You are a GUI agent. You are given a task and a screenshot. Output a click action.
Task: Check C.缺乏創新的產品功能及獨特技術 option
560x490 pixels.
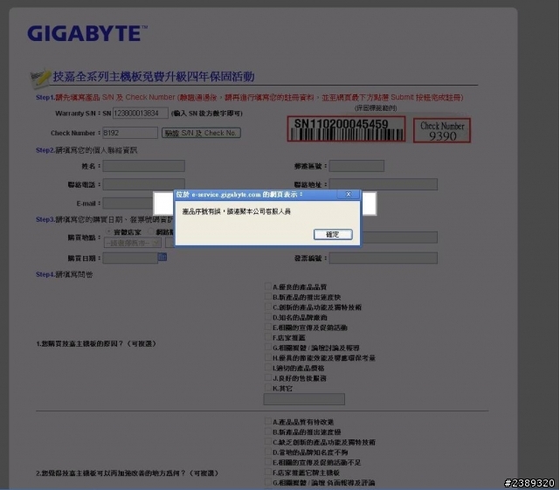coord(268,441)
